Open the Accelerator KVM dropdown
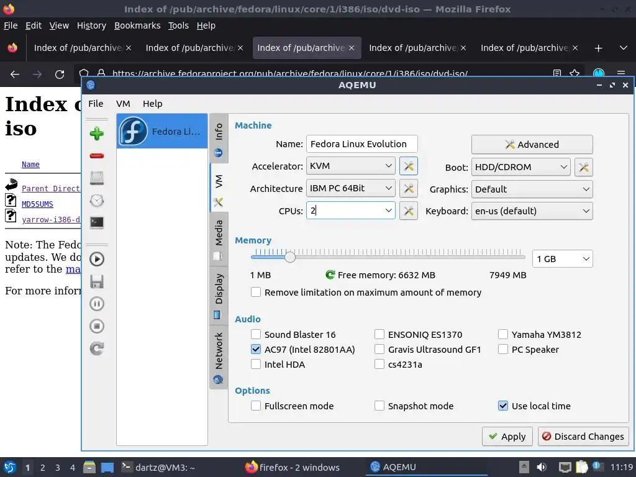The image size is (636, 477). tap(350, 166)
